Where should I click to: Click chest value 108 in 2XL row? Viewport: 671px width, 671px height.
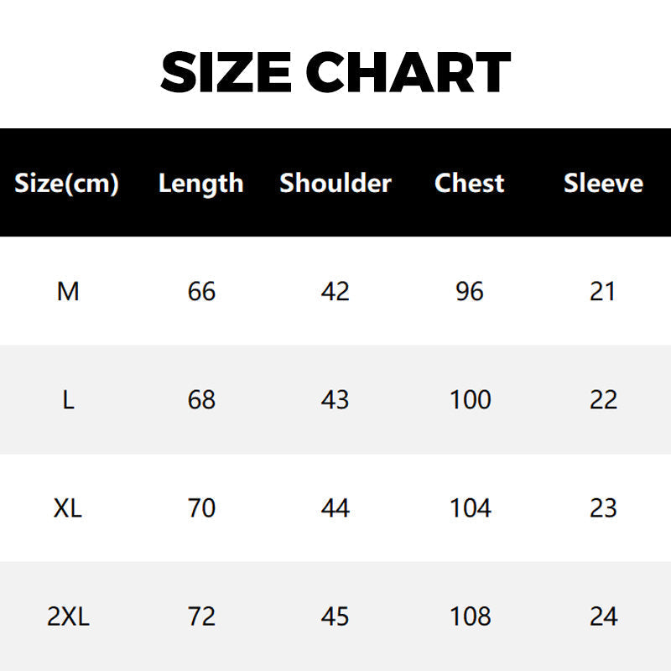[470, 617]
